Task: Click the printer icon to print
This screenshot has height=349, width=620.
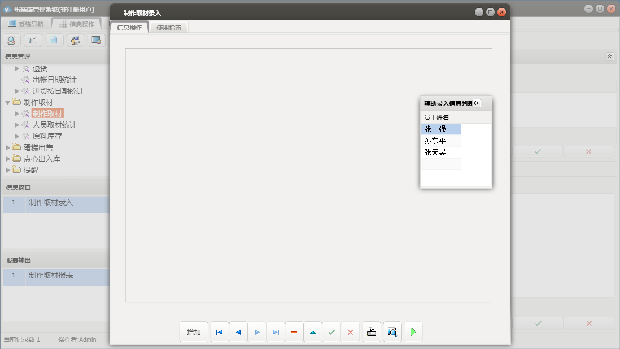Action: [x=372, y=332]
